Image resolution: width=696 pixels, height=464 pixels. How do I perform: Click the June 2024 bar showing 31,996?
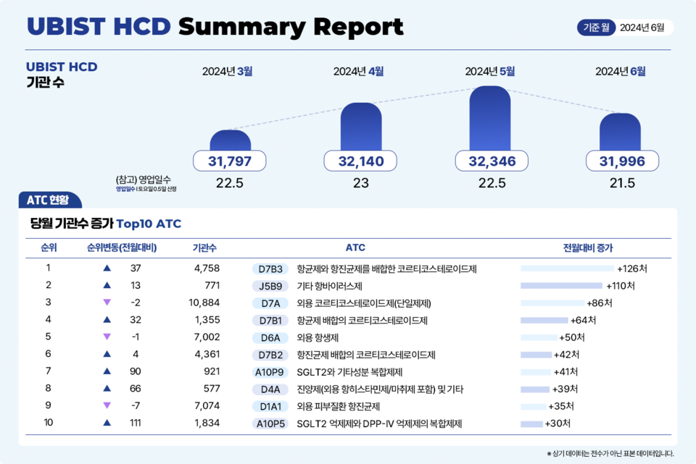(x=621, y=132)
